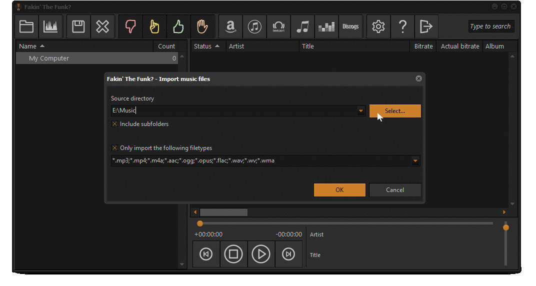Click the Type to search field
This screenshot has width=536, height=286.
491,26
